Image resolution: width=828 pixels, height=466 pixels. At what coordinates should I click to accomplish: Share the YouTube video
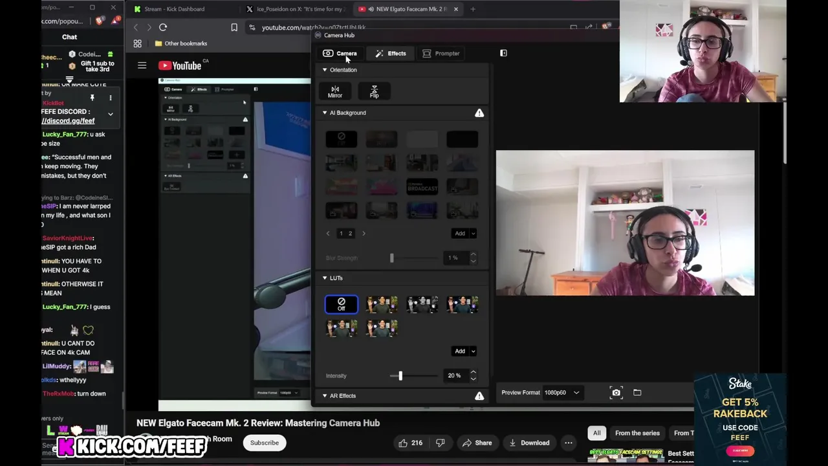(477, 443)
